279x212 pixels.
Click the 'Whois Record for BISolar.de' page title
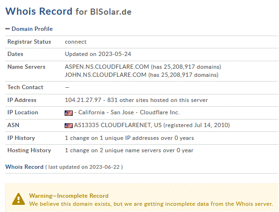(x=68, y=11)
